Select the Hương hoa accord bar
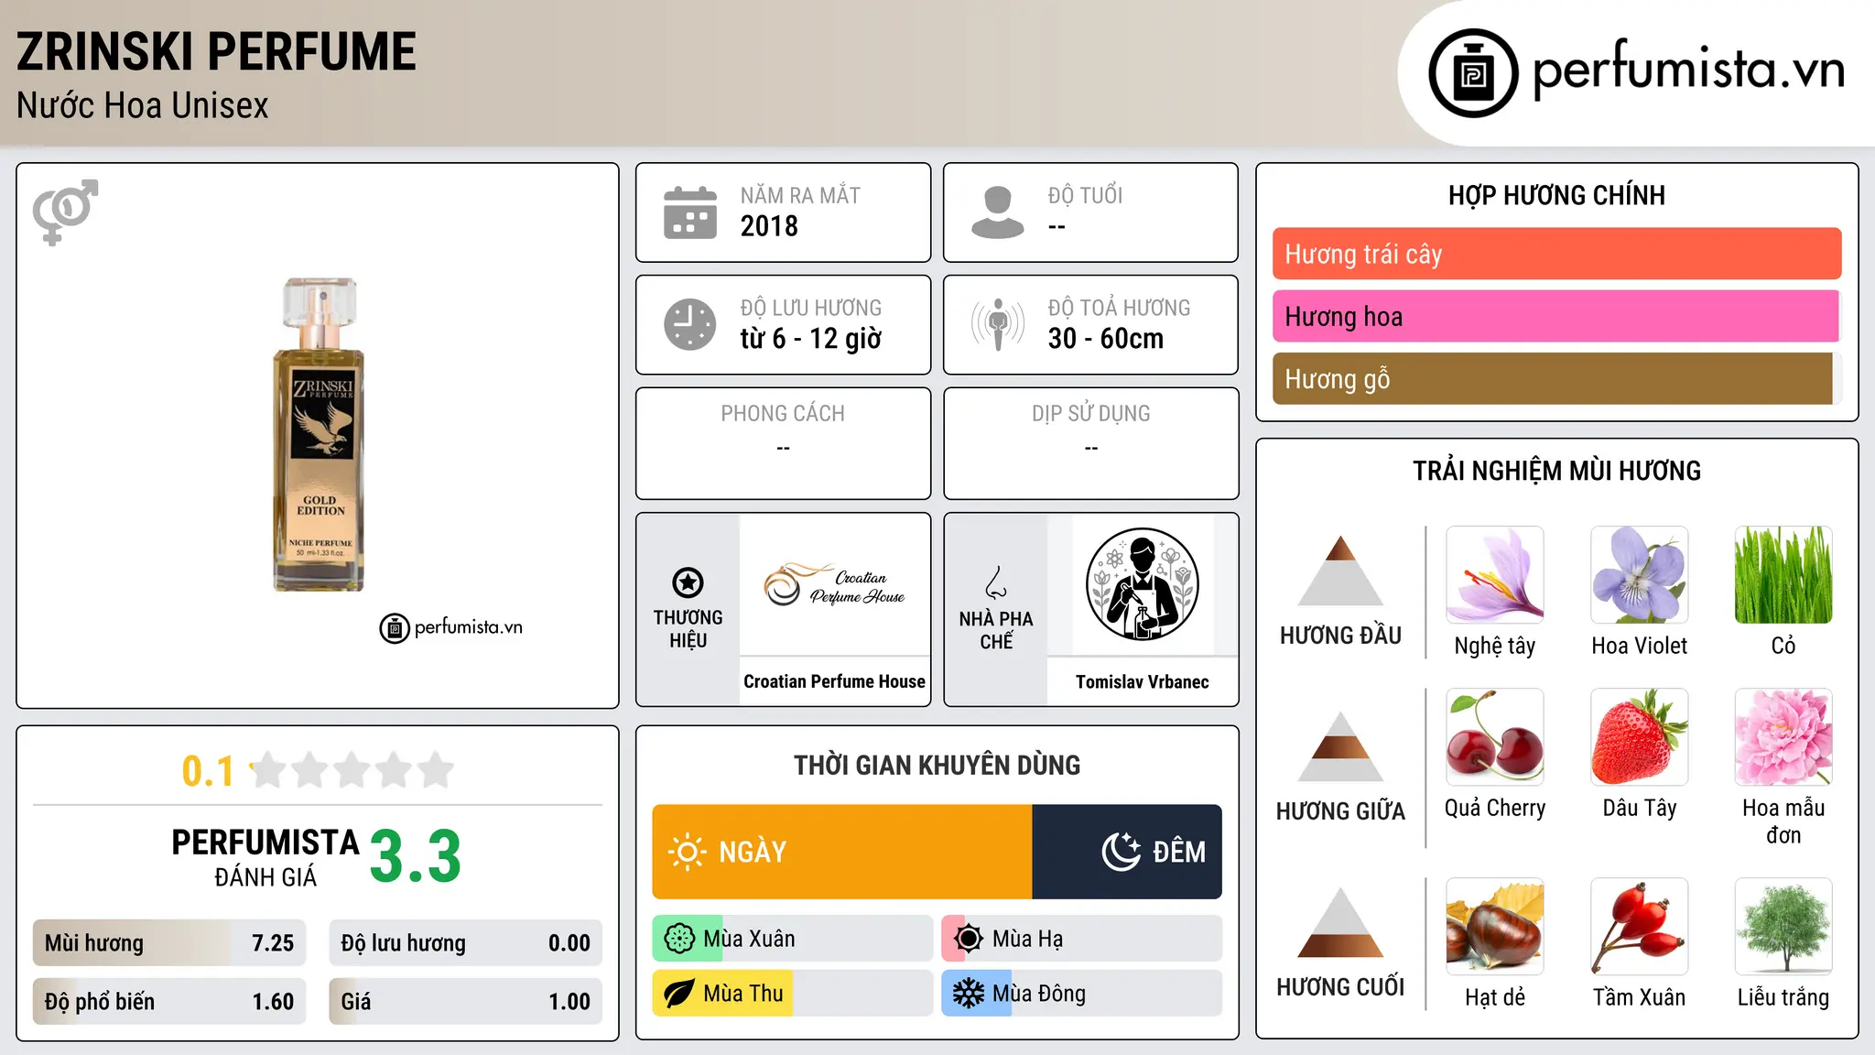 tap(1556, 316)
